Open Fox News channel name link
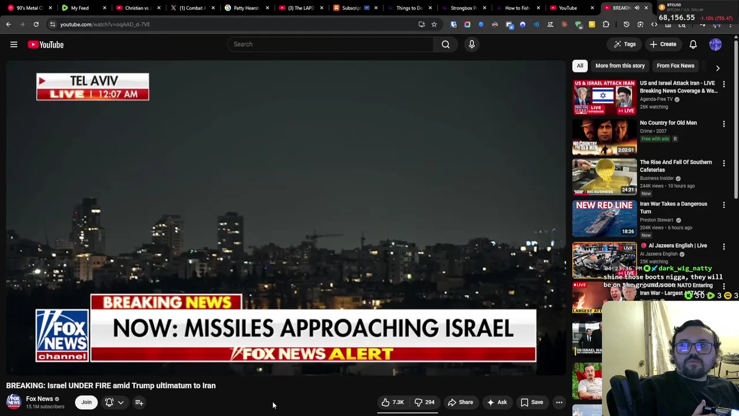 [39, 399]
